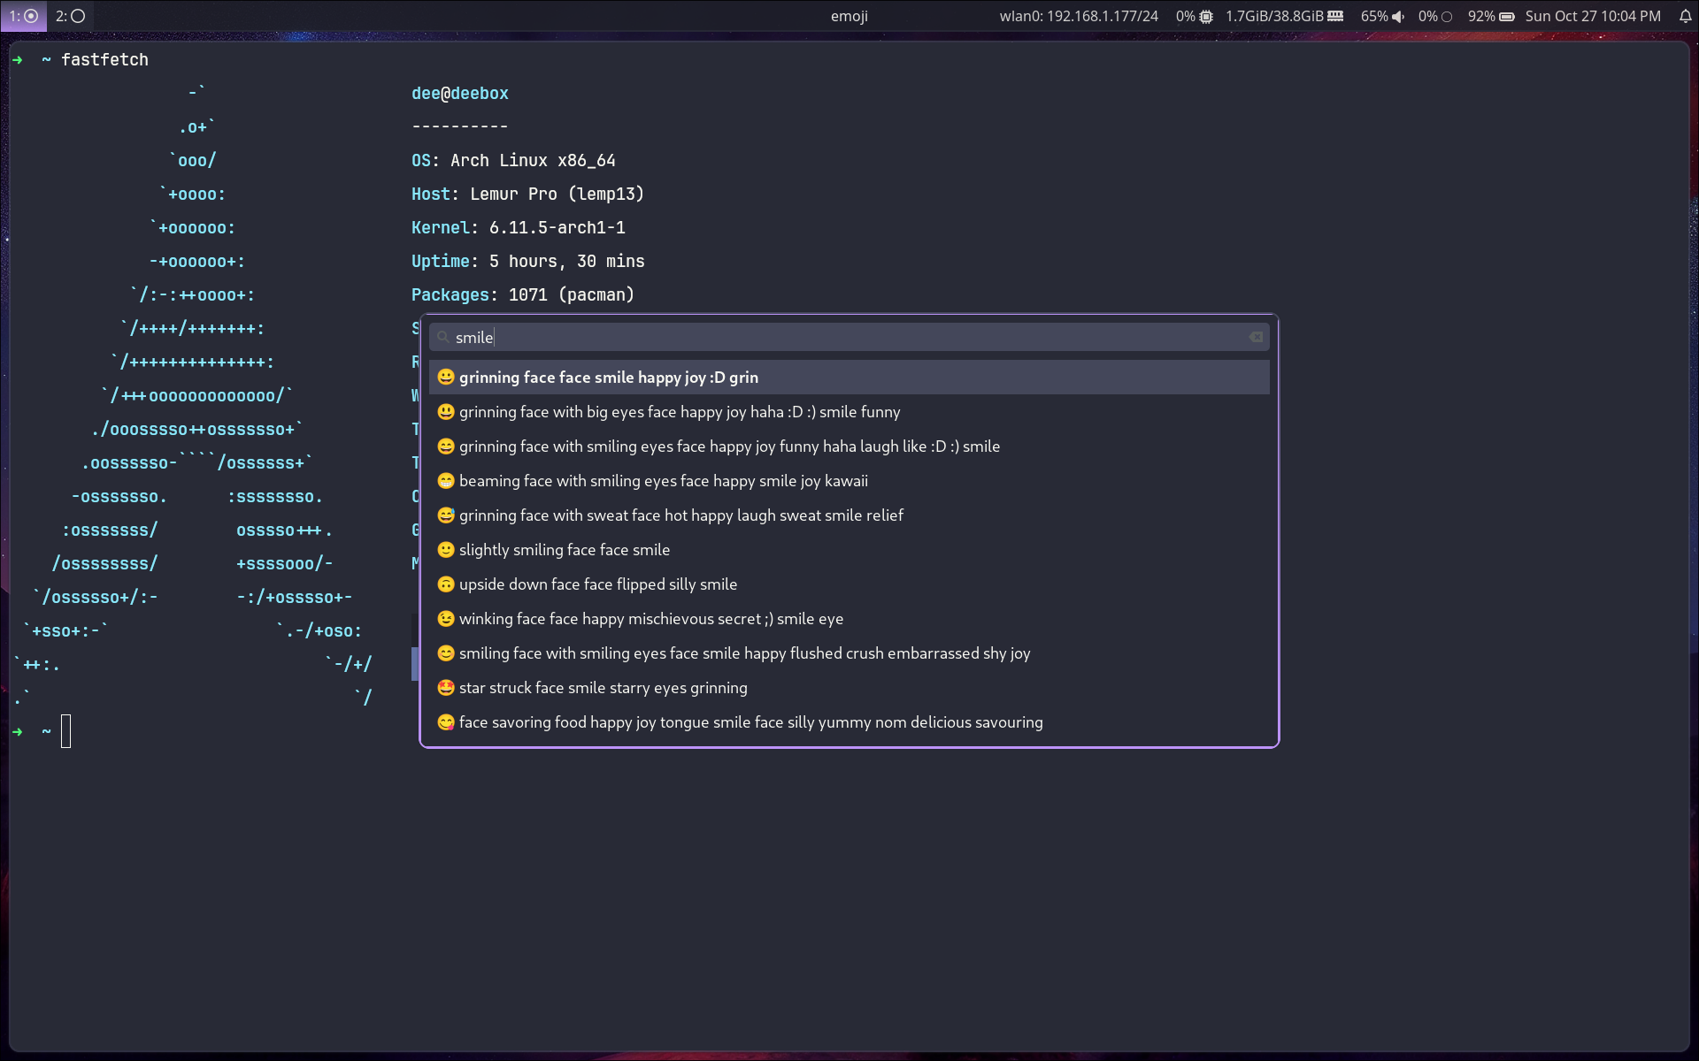Click the wlan0 network status
1699x1061 pixels.
tap(1078, 16)
